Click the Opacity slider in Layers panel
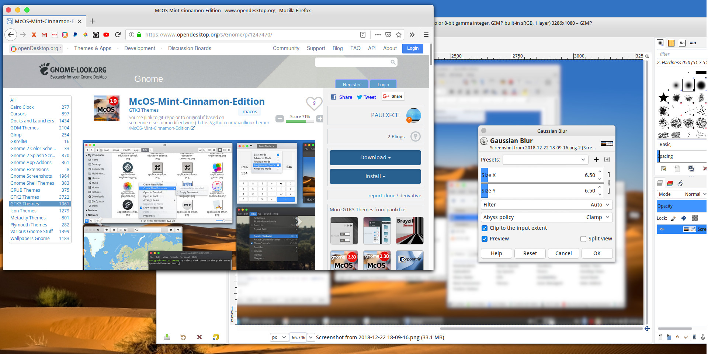 682,206
